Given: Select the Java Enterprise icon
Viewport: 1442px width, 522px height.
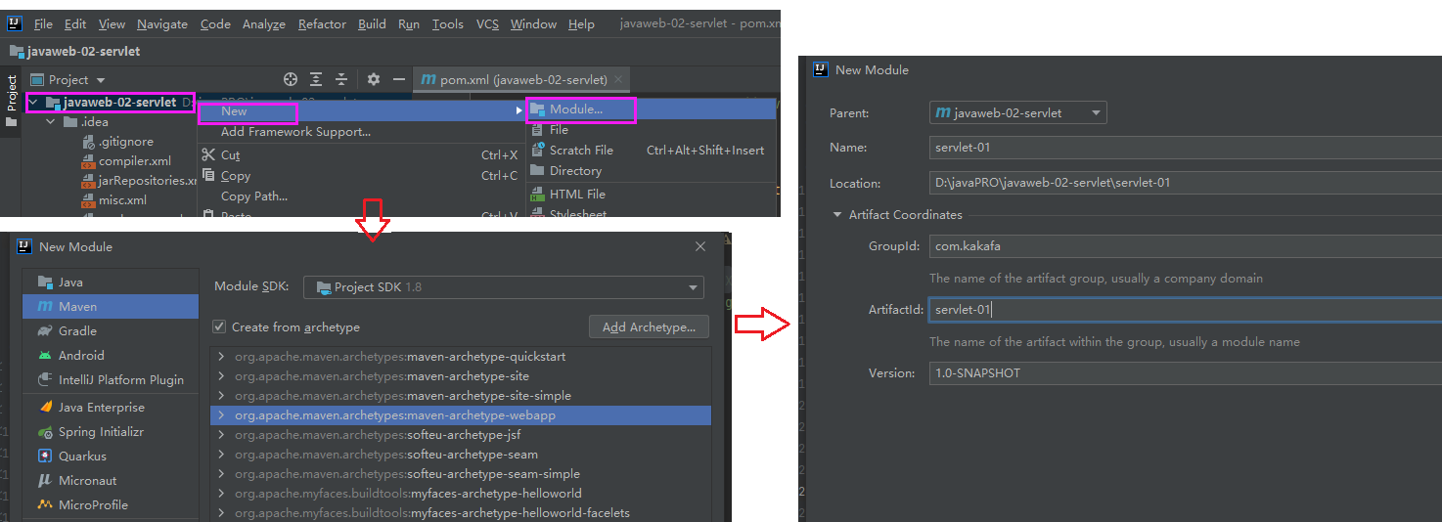Looking at the screenshot, I should point(45,407).
